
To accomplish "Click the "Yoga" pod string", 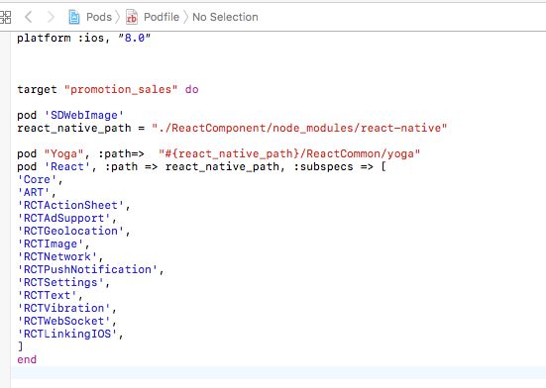I will (x=63, y=153).
